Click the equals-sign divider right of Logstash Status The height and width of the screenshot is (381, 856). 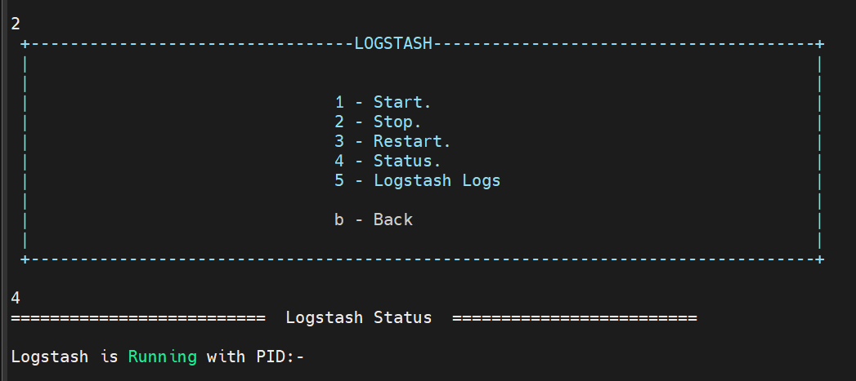[574, 317]
